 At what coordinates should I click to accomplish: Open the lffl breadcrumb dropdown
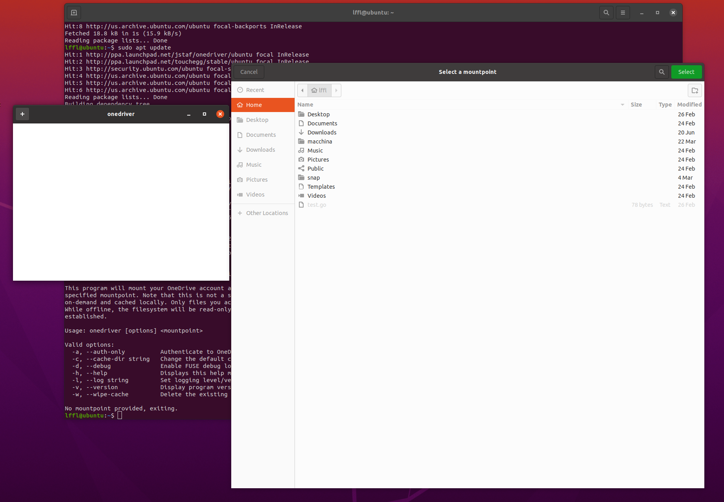point(319,90)
